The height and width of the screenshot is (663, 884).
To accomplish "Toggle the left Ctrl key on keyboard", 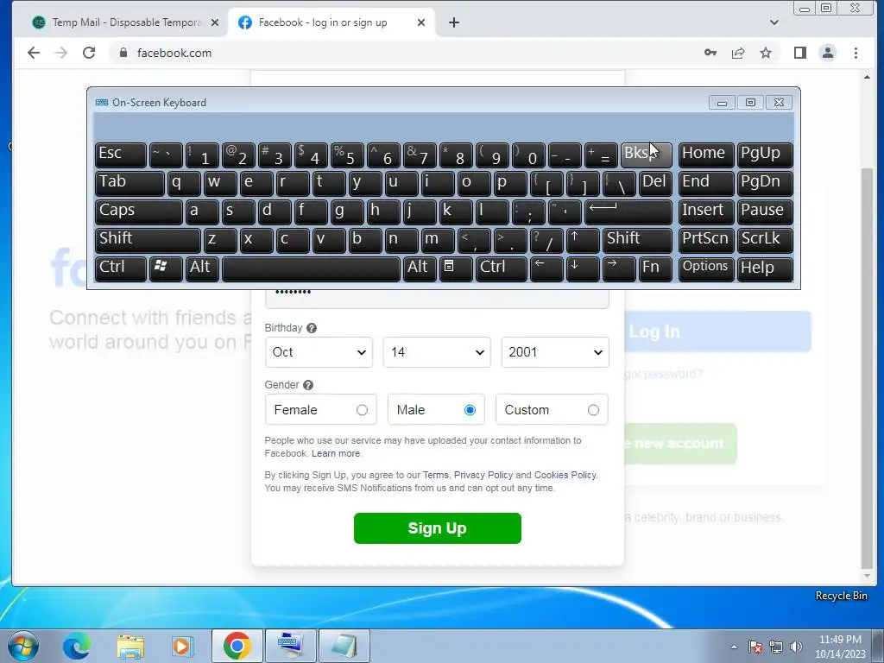I will point(121,268).
